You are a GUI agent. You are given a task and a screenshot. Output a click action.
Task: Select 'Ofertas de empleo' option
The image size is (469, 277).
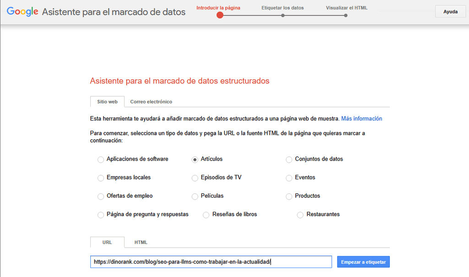[x=101, y=196]
